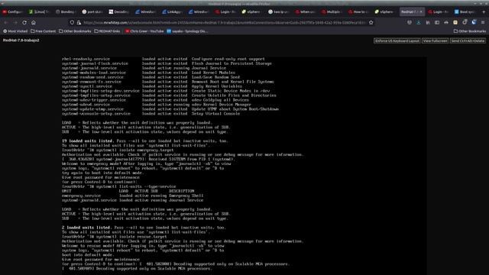Image resolution: width=489 pixels, height=275 pixels.
Task: Click the 'systemctl isolate emergency.target' command line
Action: point(118,150)
